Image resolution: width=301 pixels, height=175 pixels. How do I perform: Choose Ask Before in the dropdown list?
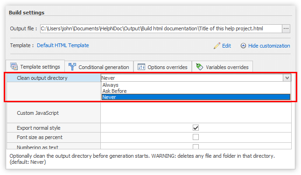pos(196,91)
